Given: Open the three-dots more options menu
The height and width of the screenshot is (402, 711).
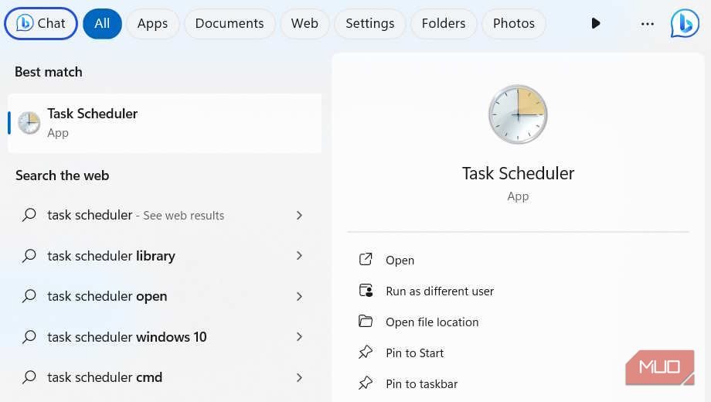Looking at the screenshot, I should pos(648,23).
